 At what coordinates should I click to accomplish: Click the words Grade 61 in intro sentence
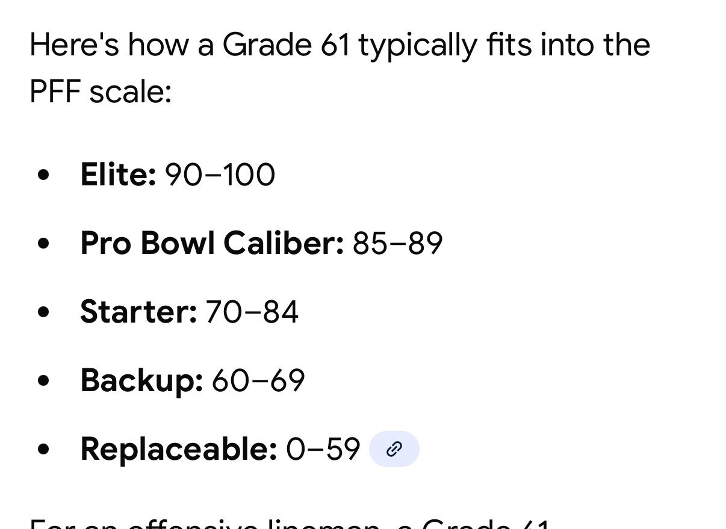click(286, 46)
